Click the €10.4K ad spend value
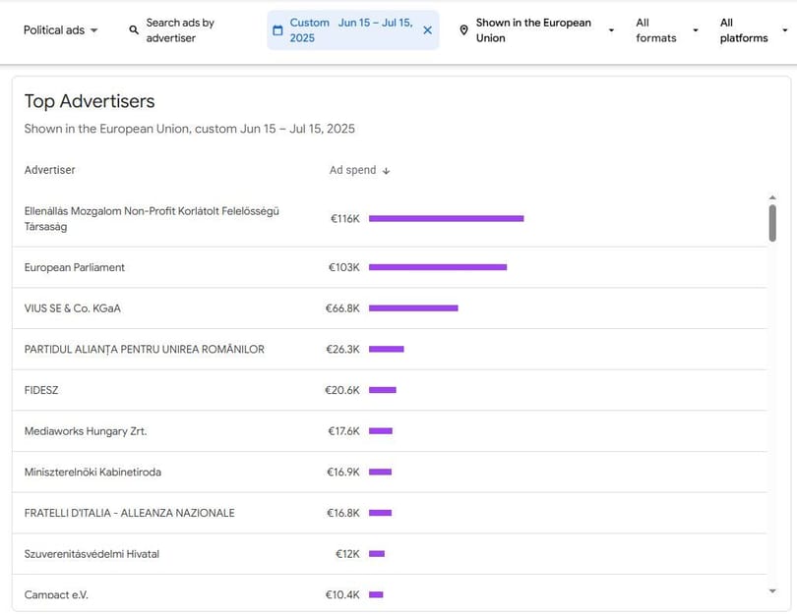The width and height of the screenshot is (797, 614). click(342, 594)
